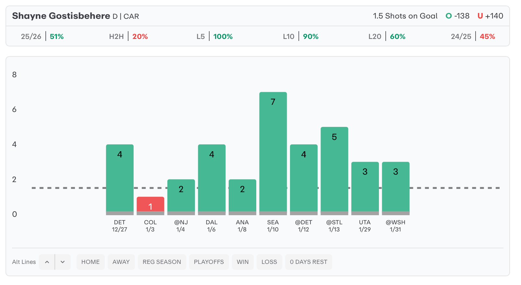Toggle the HOME games filter
This screenshot has height=285, width=521.
click(91, 262)
